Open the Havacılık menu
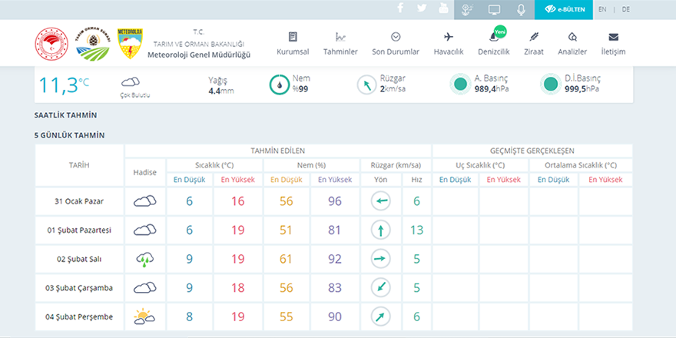 coord(449,44)
